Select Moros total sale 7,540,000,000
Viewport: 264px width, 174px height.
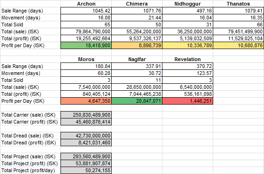tap(86, 87)
